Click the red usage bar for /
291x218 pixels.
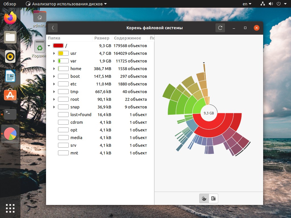pyautogui.click(x=58, y=46)
